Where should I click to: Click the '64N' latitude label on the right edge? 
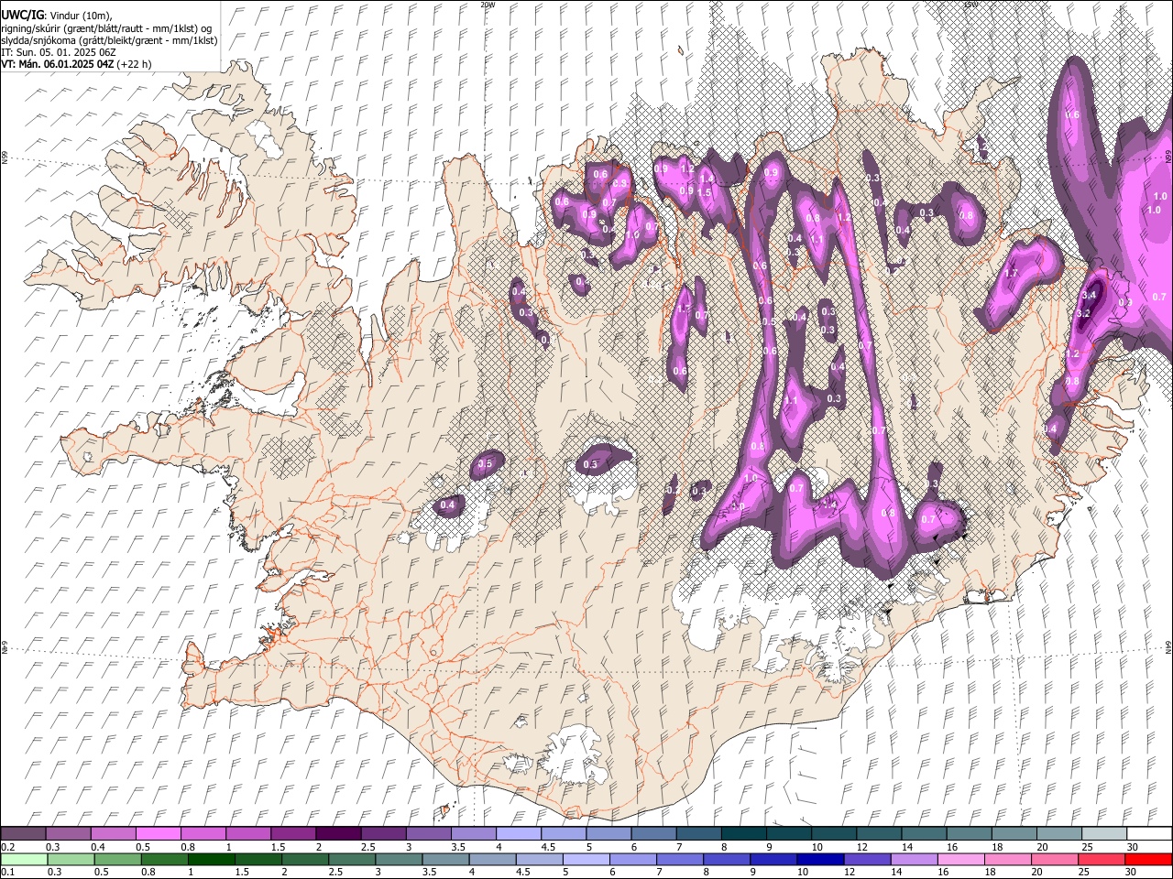click(1168, 646)
